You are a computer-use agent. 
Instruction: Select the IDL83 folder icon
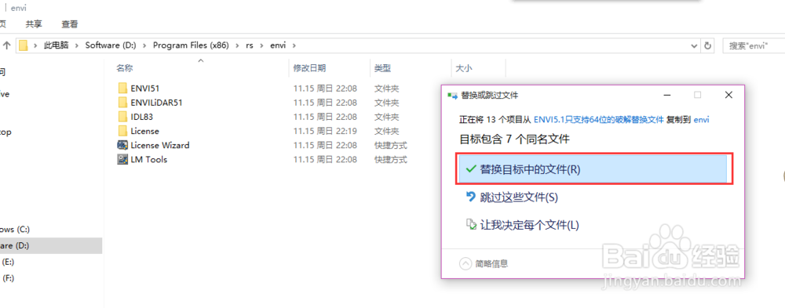coord(122,117)
